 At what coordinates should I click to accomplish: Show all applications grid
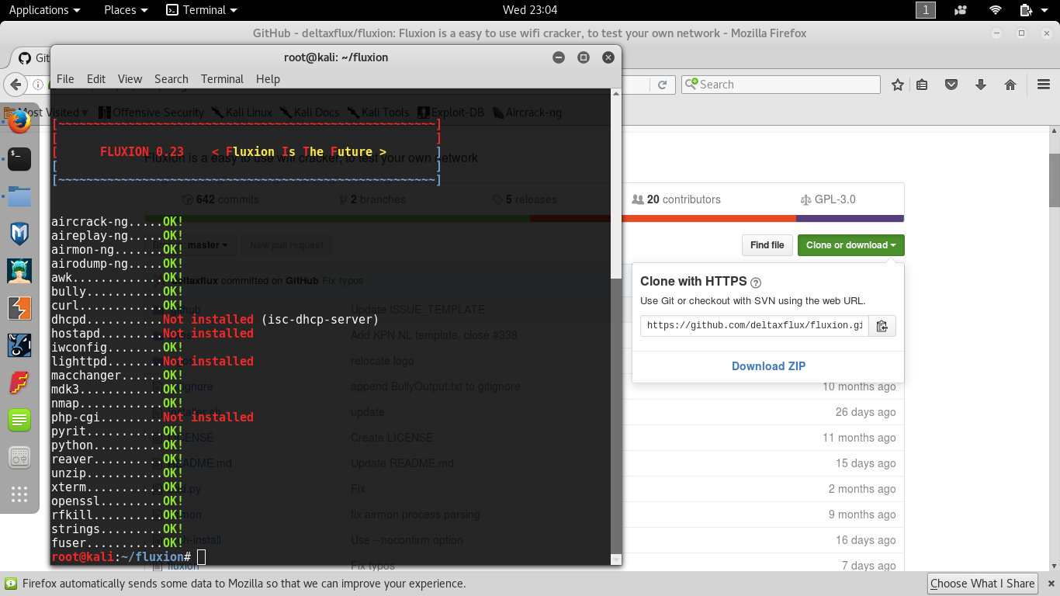(x=19, y=494)
